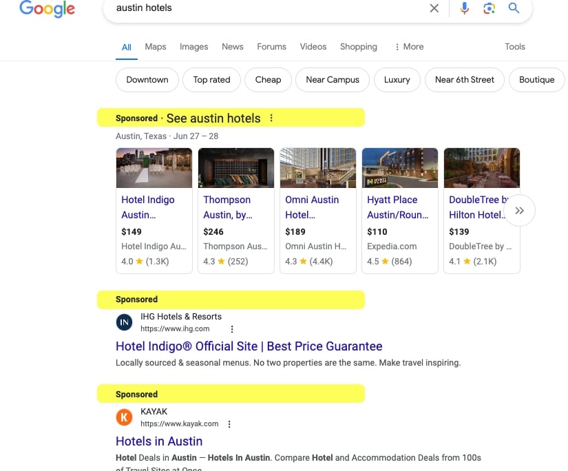This screenshot has width=568, height=471.
Task: Select the All results tab
Action: (127, 47)
